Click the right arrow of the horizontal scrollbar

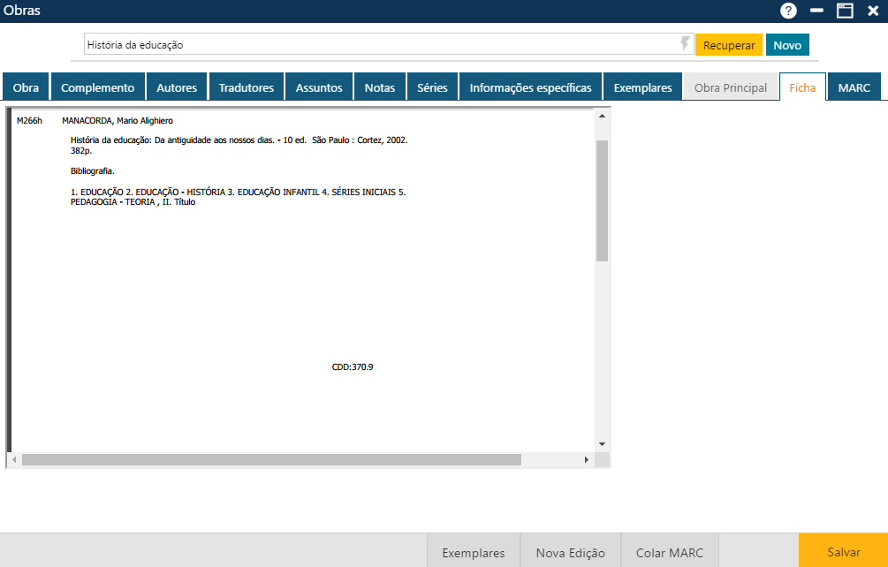[x=587, y=459]
